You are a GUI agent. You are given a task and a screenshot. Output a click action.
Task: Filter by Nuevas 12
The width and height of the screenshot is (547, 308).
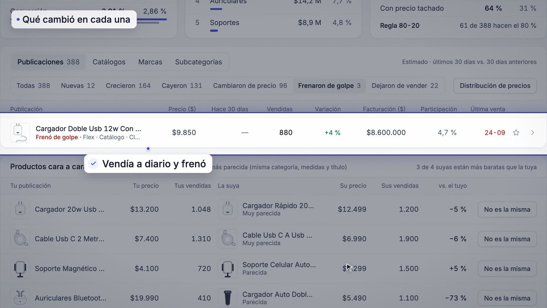pyautogui.click(x=78, y=86)
